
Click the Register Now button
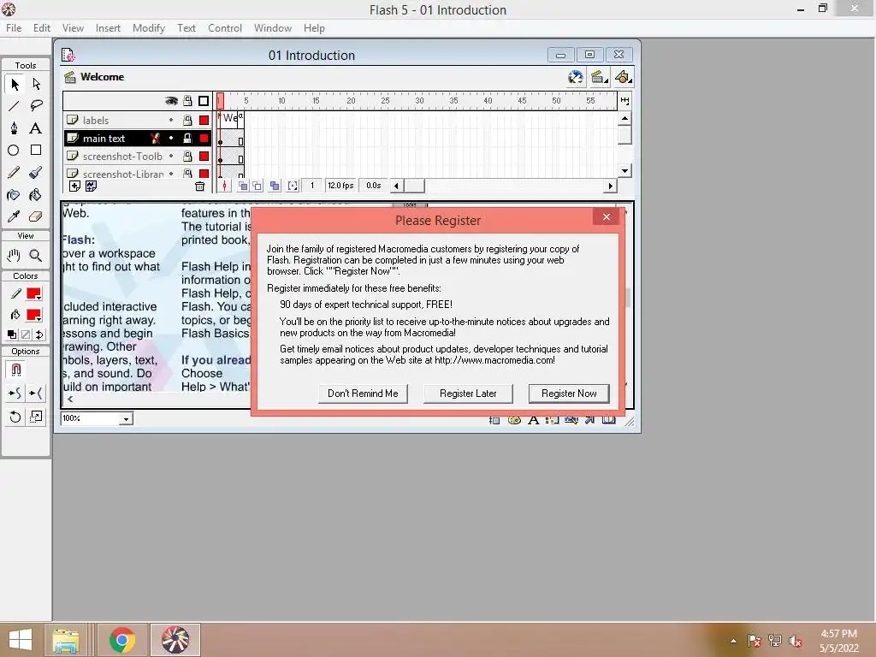[x=569, y=394]
